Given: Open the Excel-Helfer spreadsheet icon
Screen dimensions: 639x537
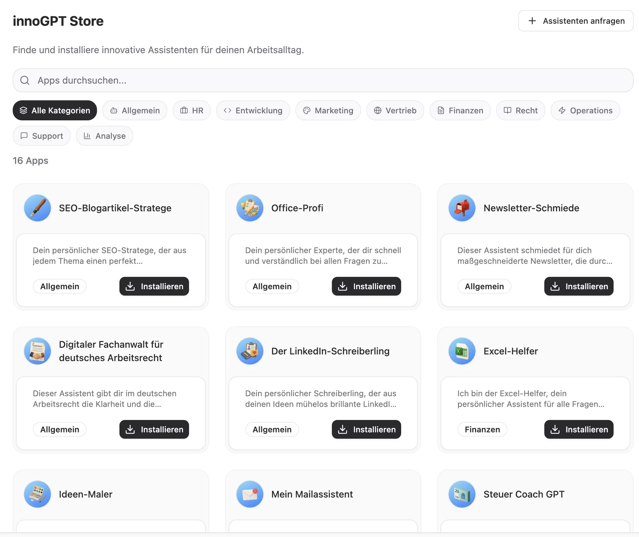Looking at the screenshot, I should (462, 351).
